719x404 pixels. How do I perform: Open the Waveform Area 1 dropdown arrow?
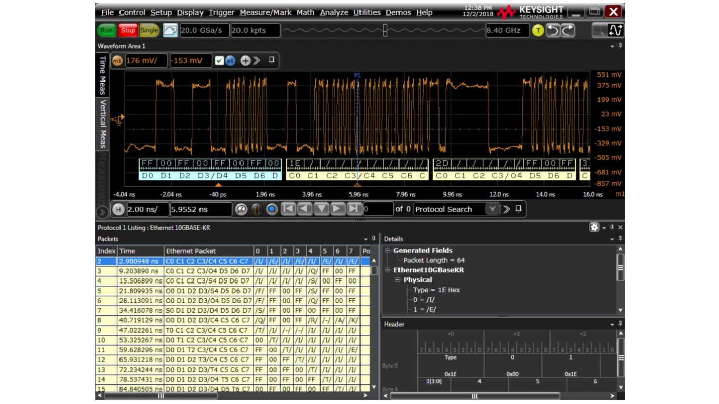pyautogui.click(x=612, y=46)
